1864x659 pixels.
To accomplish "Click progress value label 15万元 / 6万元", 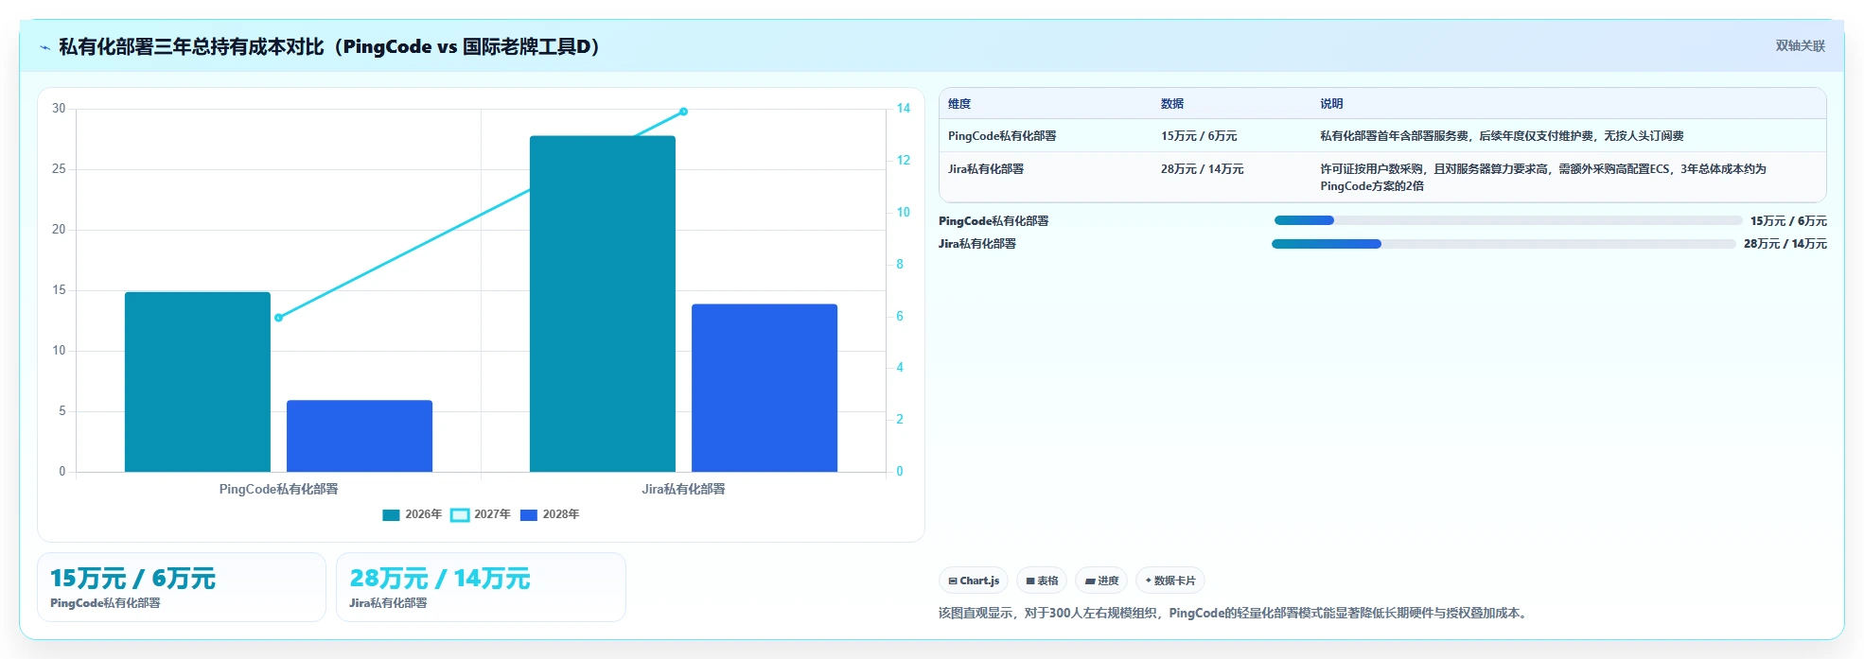I will pos(1788,221).
